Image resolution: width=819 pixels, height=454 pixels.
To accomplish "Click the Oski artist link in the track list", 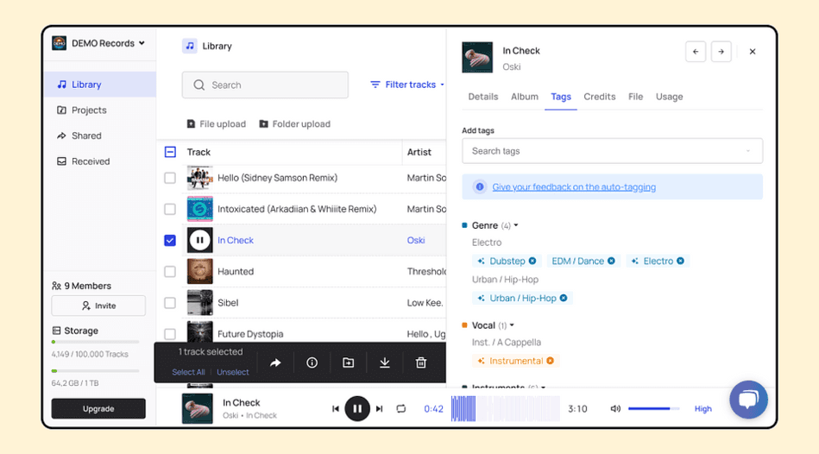I will (416, 240).
